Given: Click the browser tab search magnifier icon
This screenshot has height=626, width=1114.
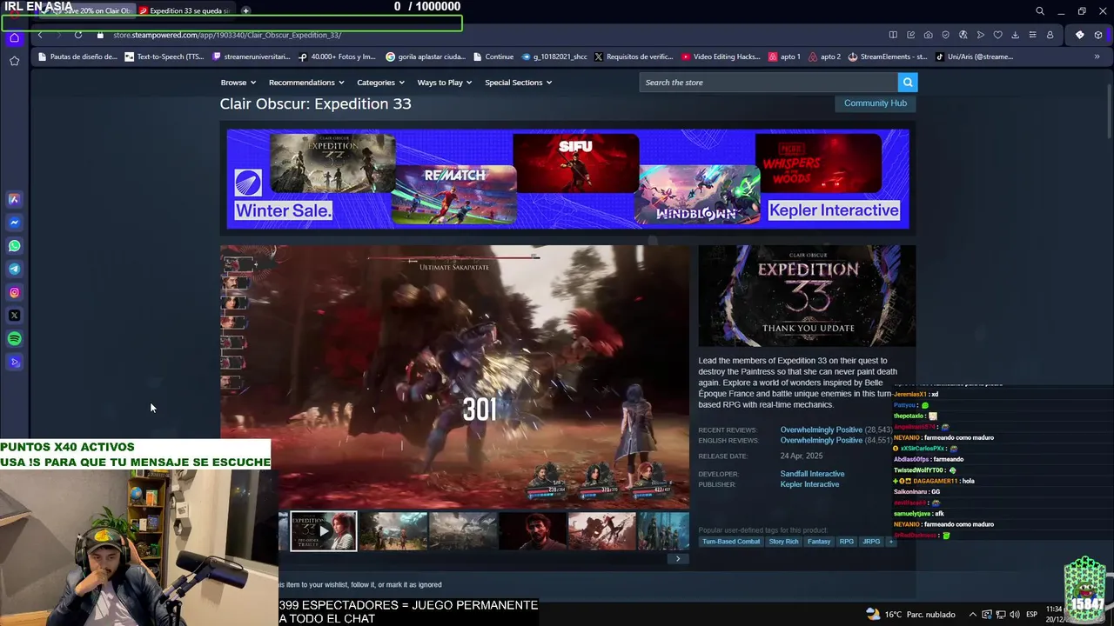Looking at the screenshot, I should pyautogui.click(x=1040, y=11).
